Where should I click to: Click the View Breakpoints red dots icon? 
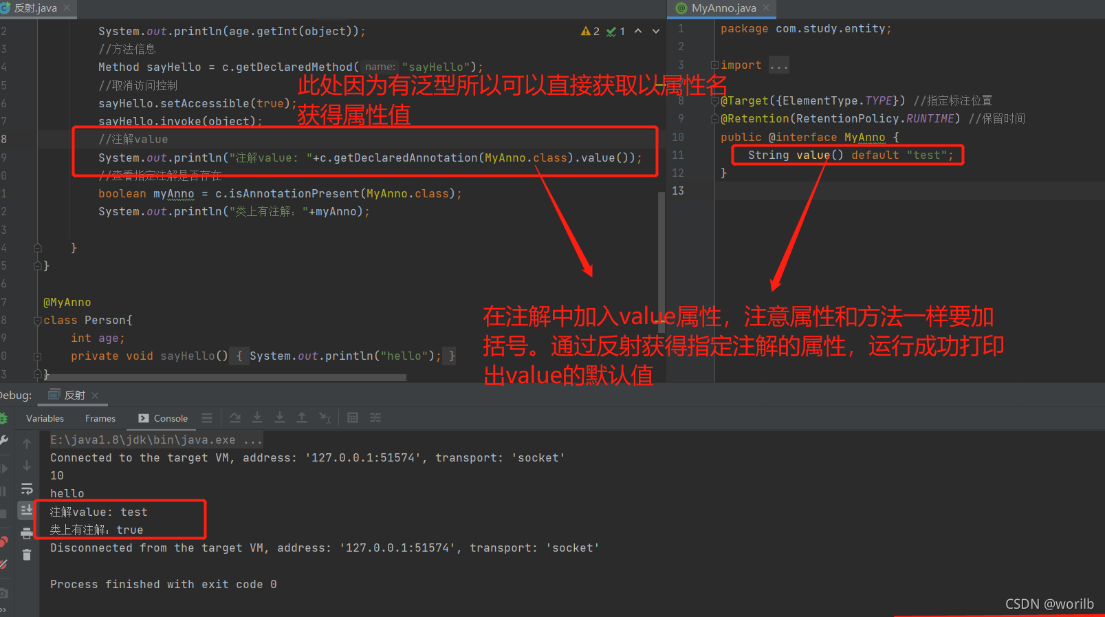[x=3, y=542]
